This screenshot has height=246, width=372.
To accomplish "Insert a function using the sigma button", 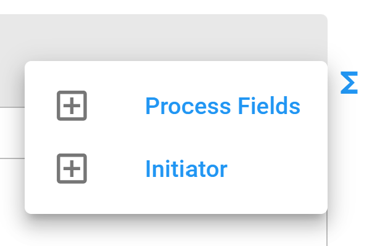I will 349,83.
